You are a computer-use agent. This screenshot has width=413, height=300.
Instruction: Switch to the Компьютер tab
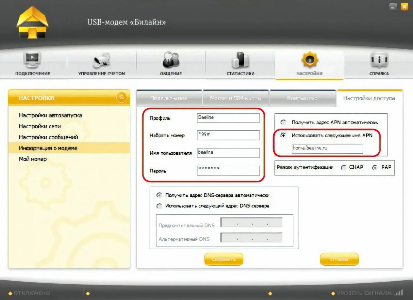coord(303,98)
